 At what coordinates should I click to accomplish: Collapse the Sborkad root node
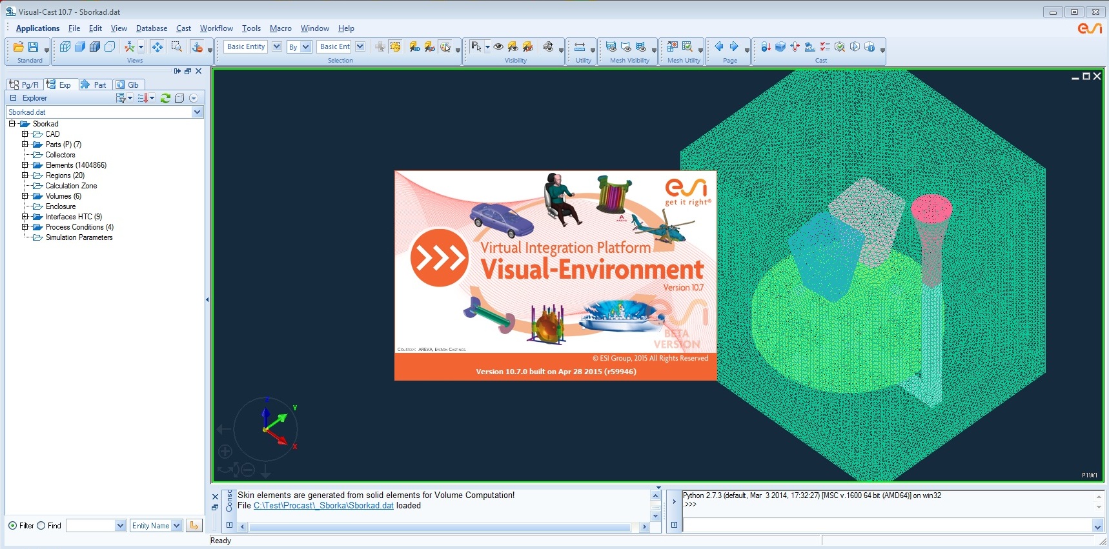(x=12, y=124)
